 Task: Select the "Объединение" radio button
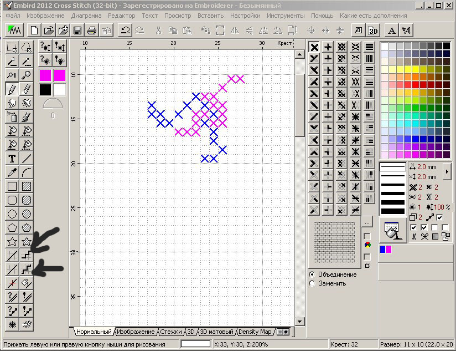pyautogui.click(x=313, y=274)
